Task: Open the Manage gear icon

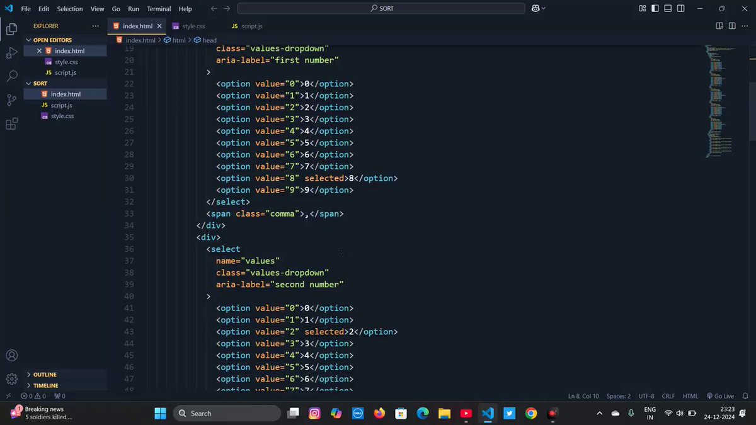Action: click(x=11, y=379)
